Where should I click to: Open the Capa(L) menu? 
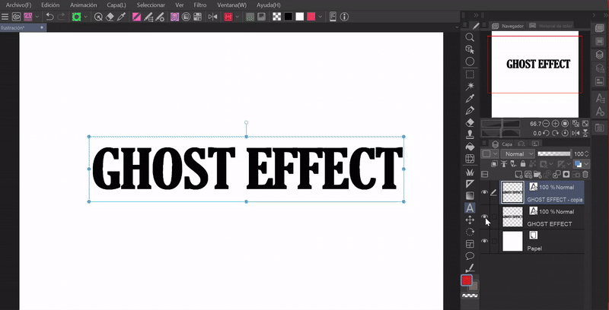click(x=116, y=5)
